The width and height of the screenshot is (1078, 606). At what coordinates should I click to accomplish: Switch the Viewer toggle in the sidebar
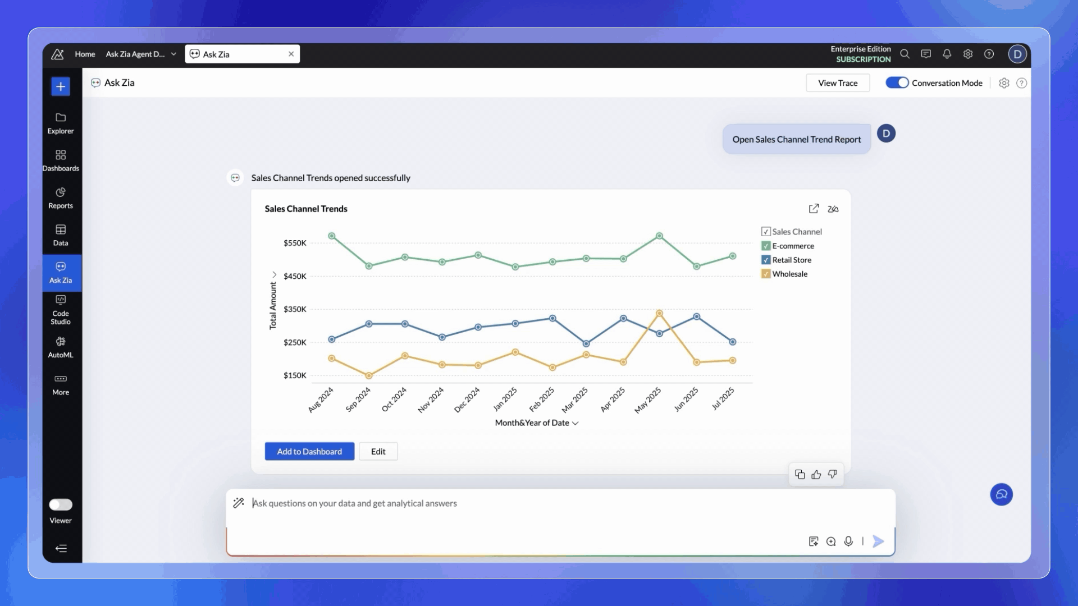tap(61, 504)
